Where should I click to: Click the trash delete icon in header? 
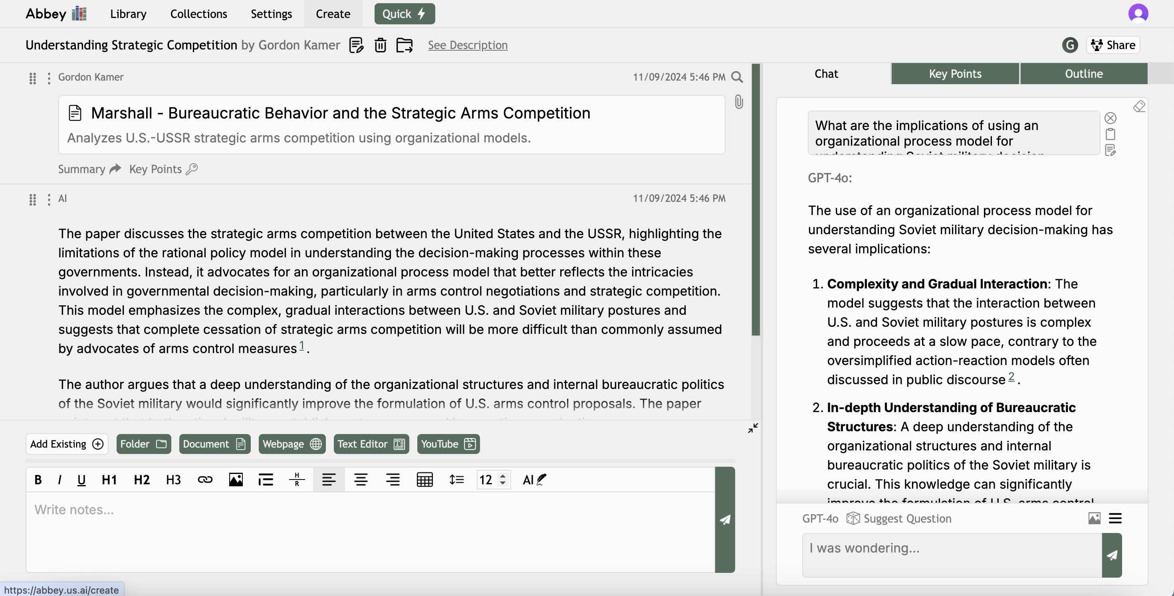tap(380, 45)
